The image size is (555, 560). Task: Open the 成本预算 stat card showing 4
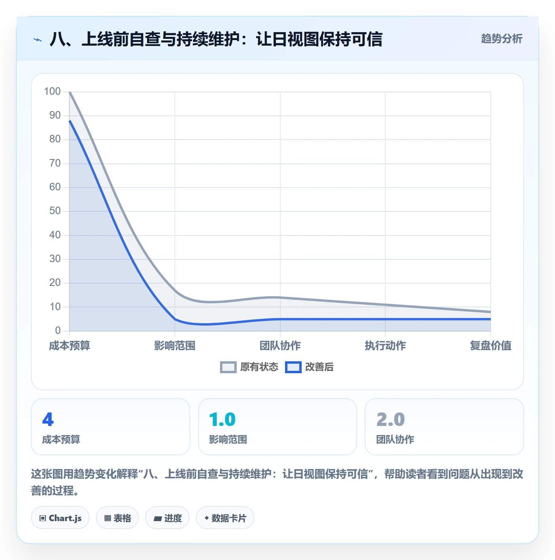click(111, 427)
